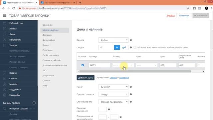Go to Свойства товара section
Screen dimensions: 213x120
(x=51, y=55)
